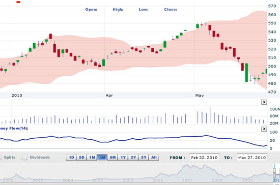Click the Open price label

(x=91, y=10)
